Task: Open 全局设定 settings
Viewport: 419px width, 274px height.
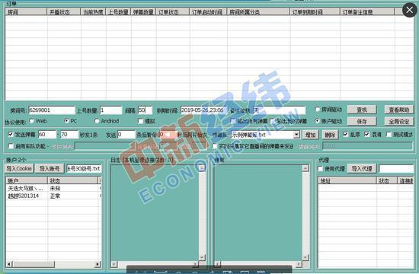Action: coord(399,121)
